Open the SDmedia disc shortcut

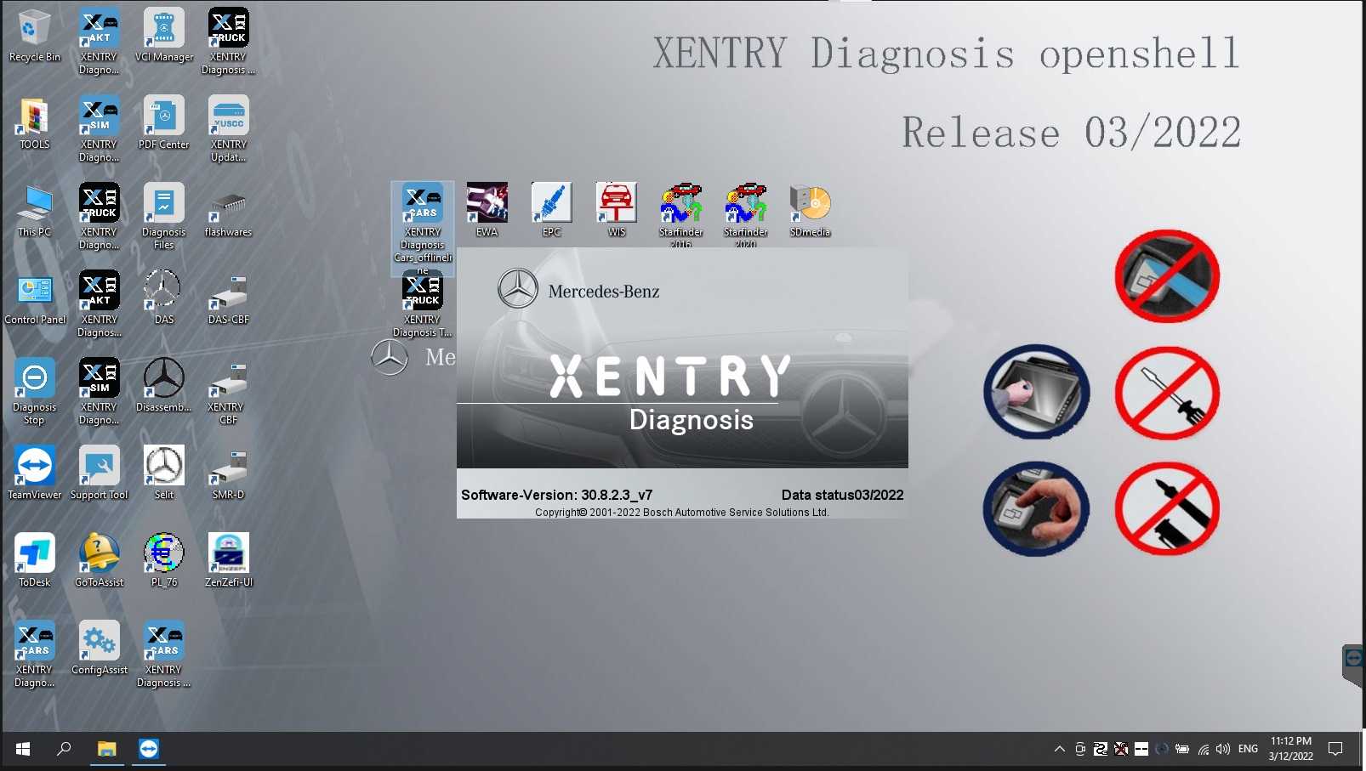point(810,210)
